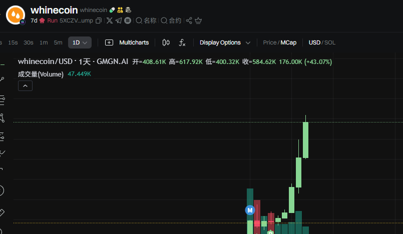Select the forecasting tool in left toolbar
The height and width of the screenshot is (234, 403).
point(2,137)
